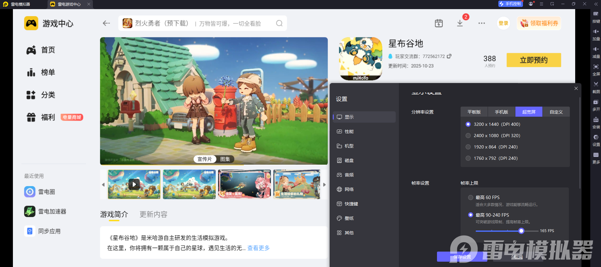Image resolution: width=601 pixels, height=267 pixels.
Task: Play the first trailer thumbnail
Action: tap(134, 184)
